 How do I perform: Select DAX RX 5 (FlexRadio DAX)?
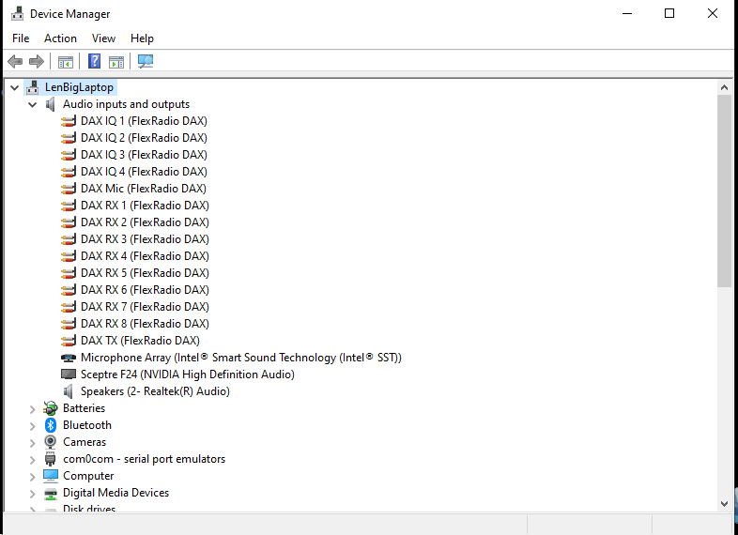pos(145,273)
